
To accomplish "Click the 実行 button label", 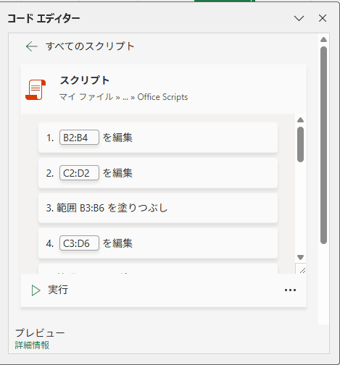I will [58, 290].
